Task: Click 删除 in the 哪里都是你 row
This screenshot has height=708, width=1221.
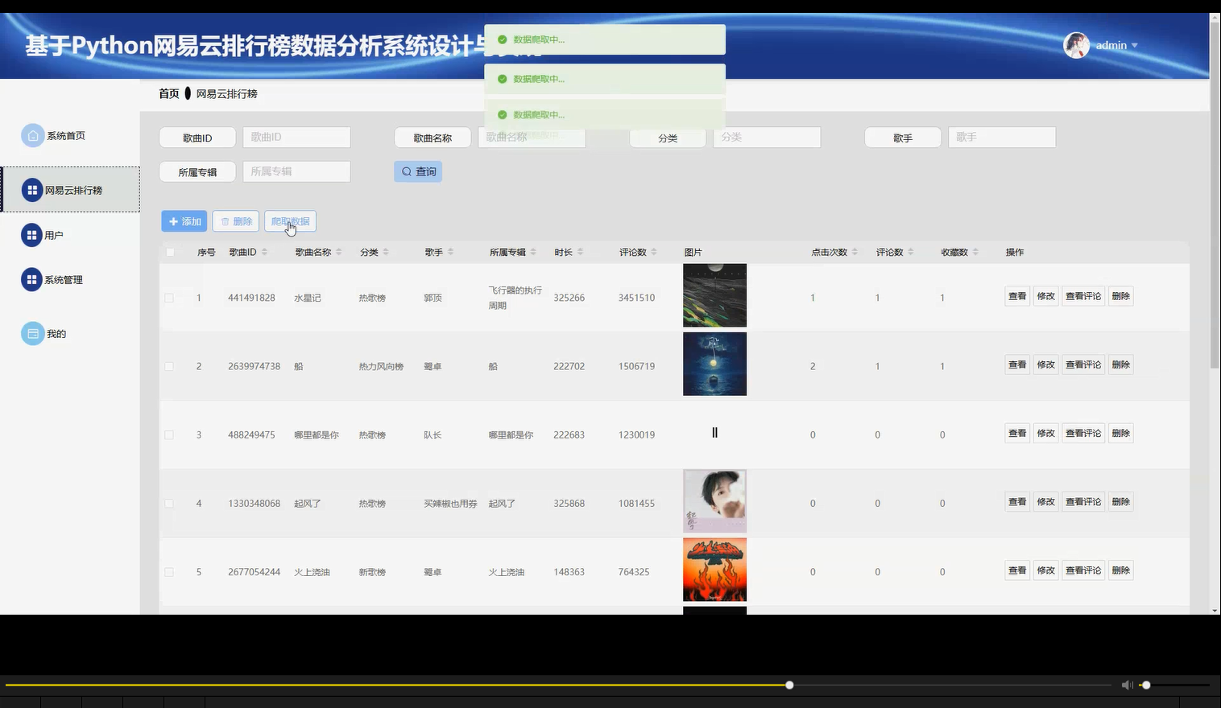Action: (1121, 433)
